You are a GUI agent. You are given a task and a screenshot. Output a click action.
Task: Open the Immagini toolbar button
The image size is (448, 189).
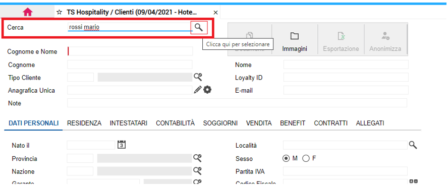[295, 39]
